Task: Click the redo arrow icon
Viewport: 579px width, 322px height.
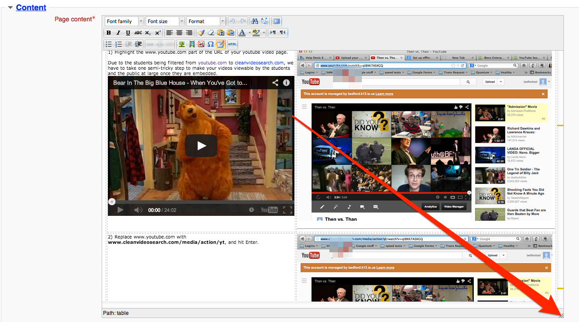Action: [x=243, y=21]
